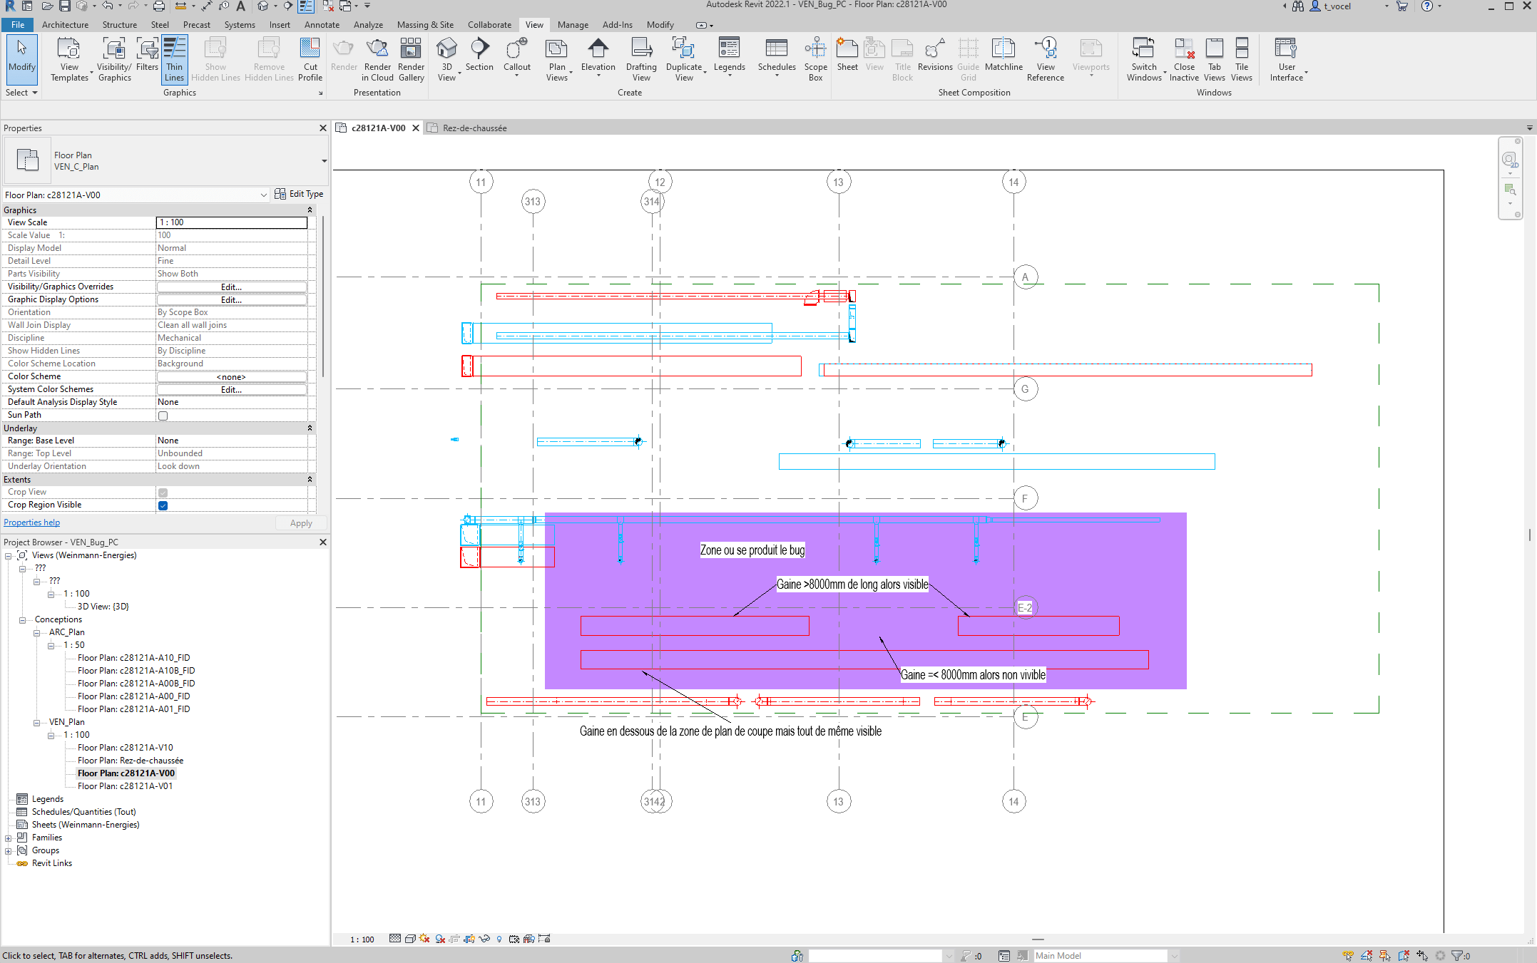Uncheck Crop Region Visible
This screenshot has height=963, width=1537.
[x=163, y=505]
